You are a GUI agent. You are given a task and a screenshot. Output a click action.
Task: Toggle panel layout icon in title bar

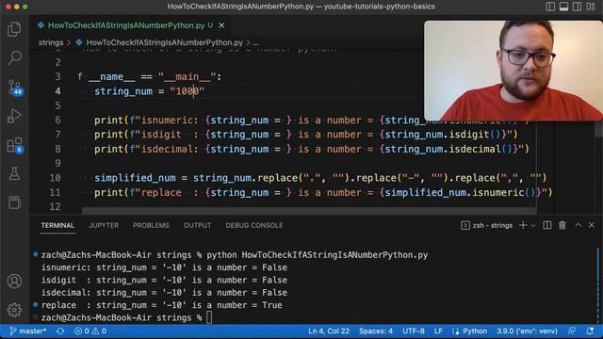coord(563,7)
